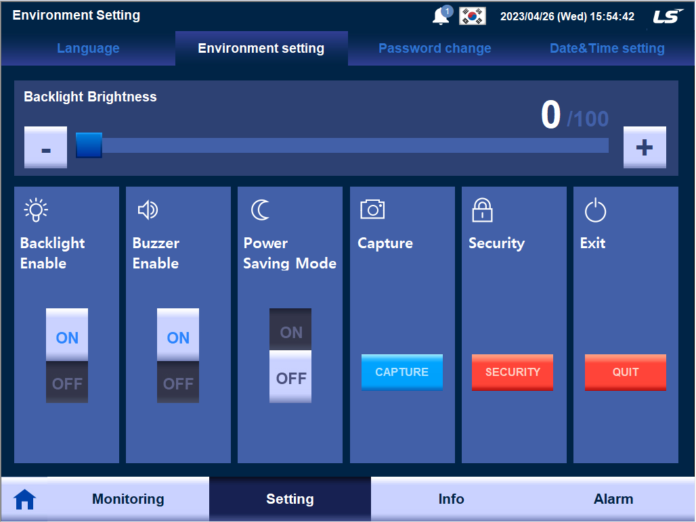The width and height of the screenshot is (696, 522).
Task: Switch to the Password change tab
Action: tap(435, 48)
